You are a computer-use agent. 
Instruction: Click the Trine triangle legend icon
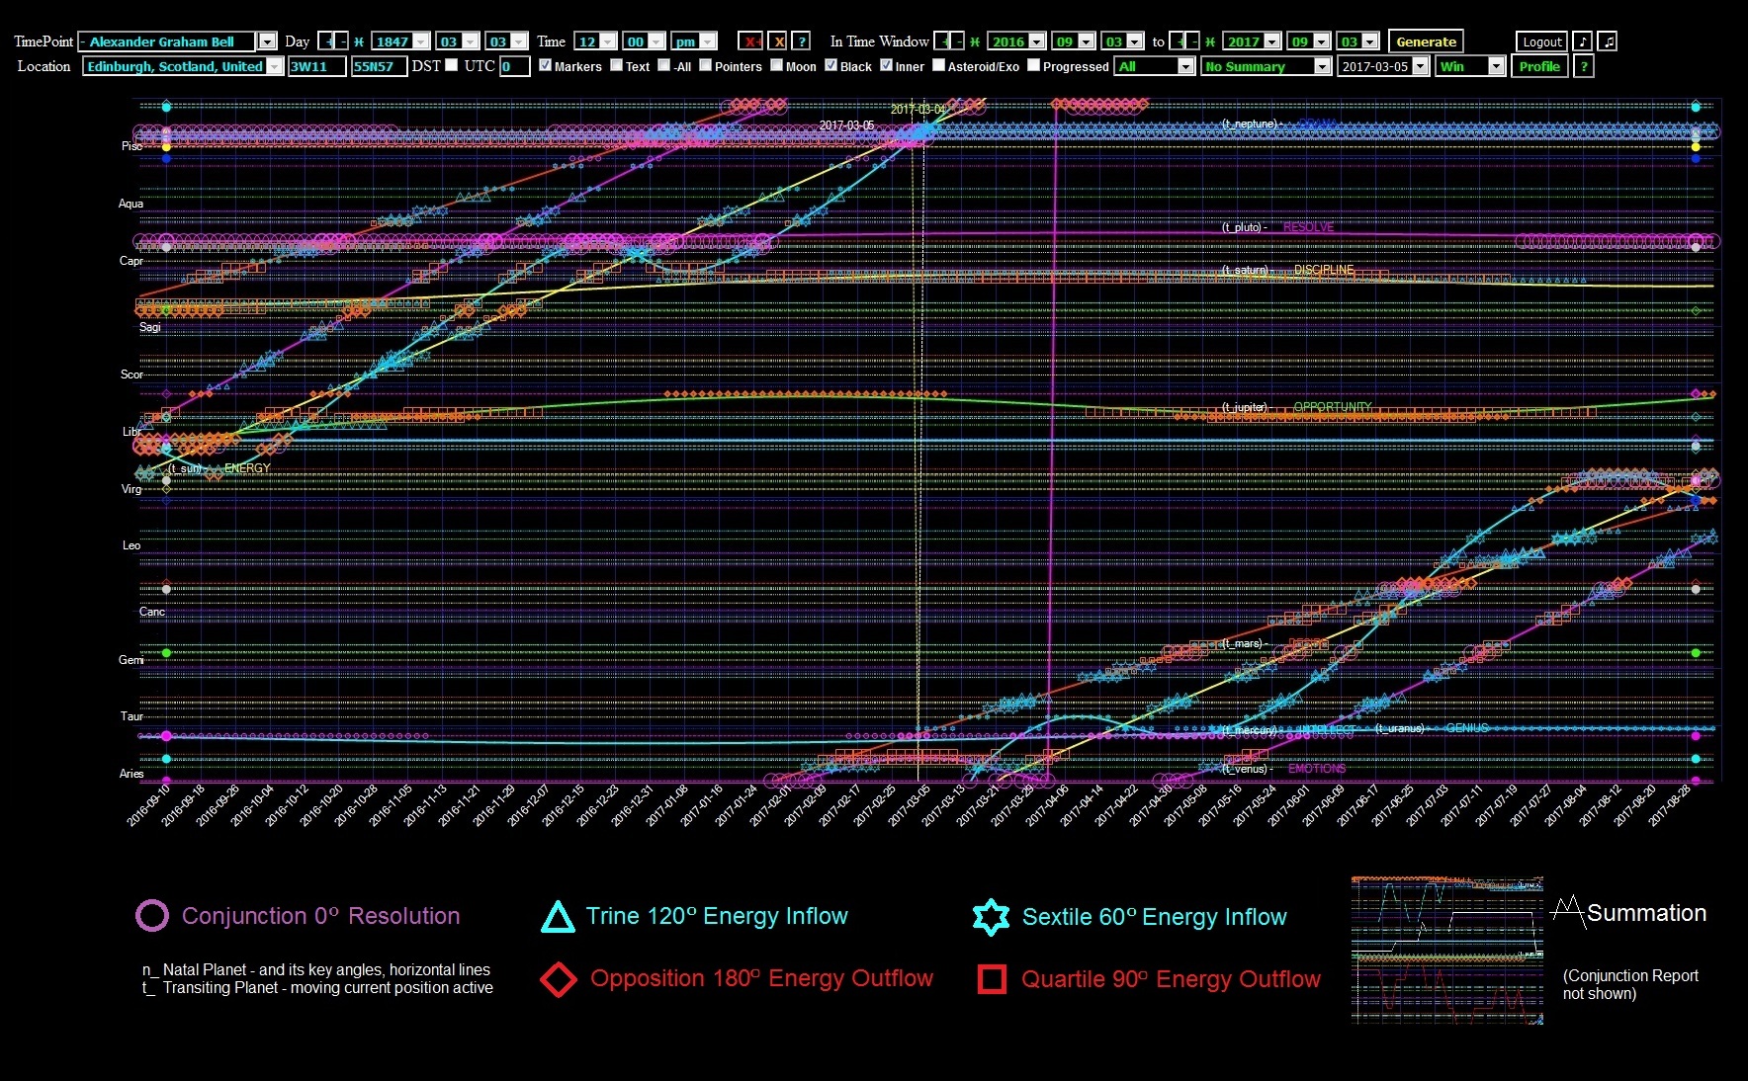click(558, 917)
